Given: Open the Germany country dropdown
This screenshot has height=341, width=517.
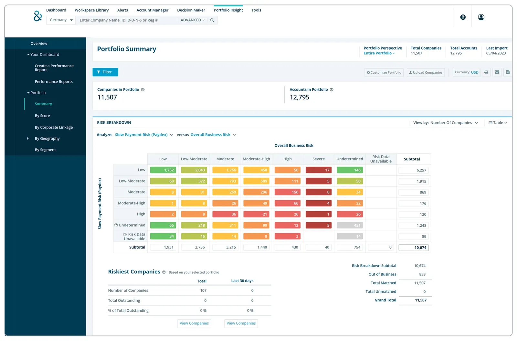Looking at the screenshot, I should coord(61,20).
